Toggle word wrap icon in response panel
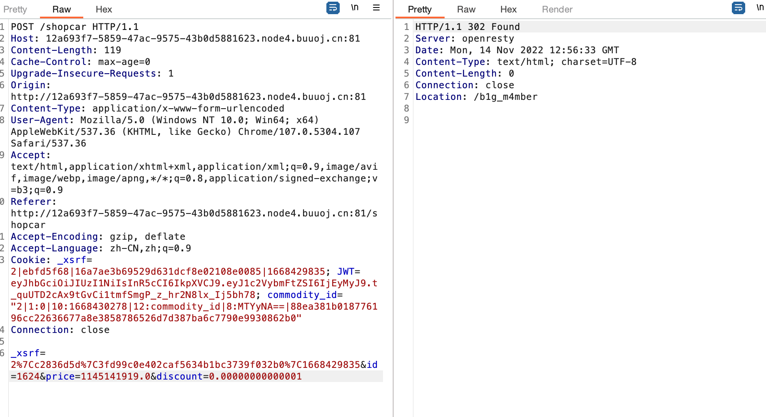Screen dimensions: 766x417 [739, 8]
